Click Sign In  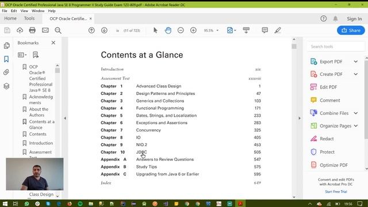tap(354, 19)
